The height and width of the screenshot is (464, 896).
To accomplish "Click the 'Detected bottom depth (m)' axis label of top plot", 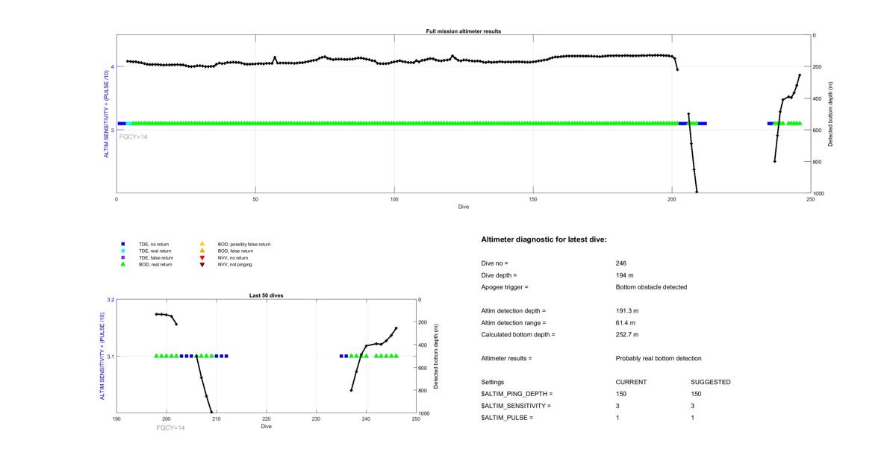I will (x=830, y=114).
